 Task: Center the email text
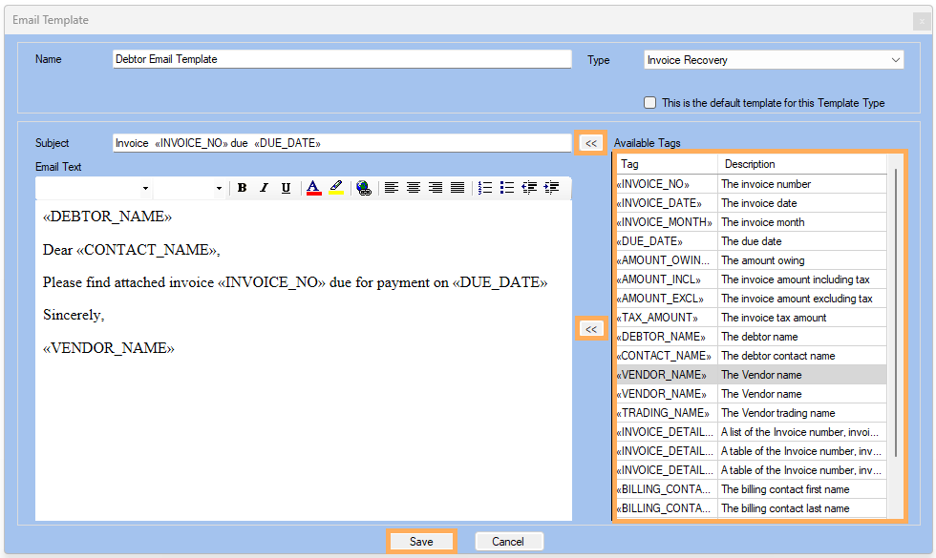(x=414, y=188)
